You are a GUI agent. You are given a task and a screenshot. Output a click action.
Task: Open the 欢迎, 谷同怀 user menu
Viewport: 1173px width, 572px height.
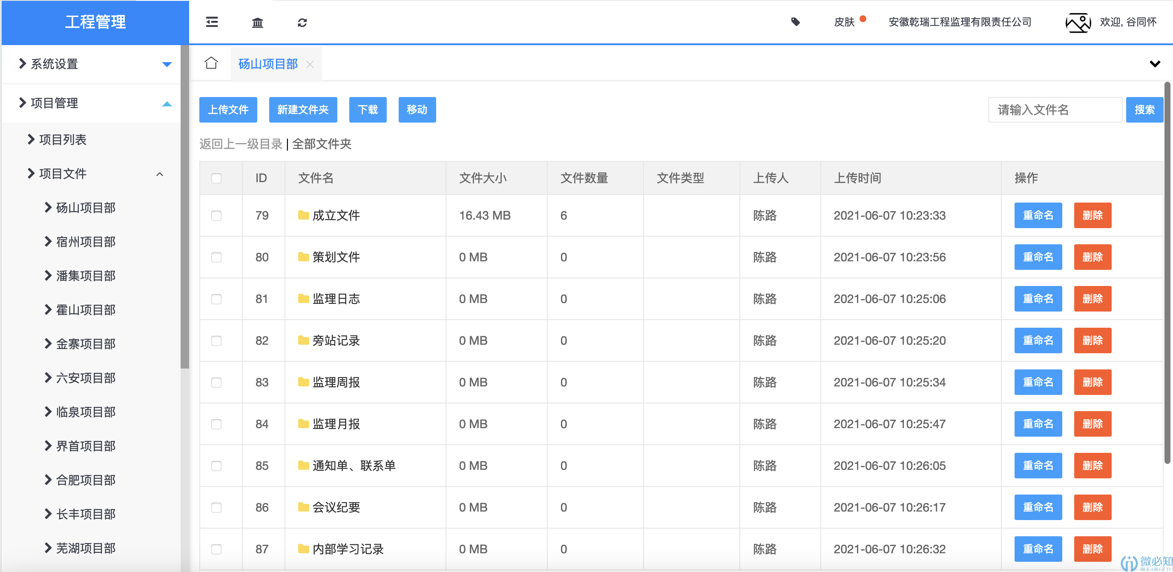(1128, 22)
